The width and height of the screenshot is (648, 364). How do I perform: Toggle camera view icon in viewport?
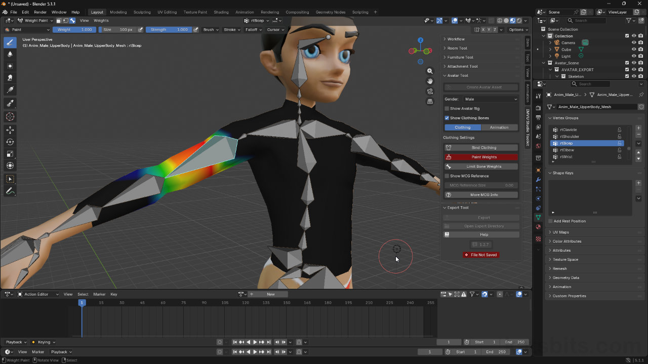(430, 92)
